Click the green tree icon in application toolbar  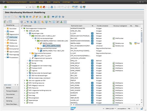(x=45, y=17)
